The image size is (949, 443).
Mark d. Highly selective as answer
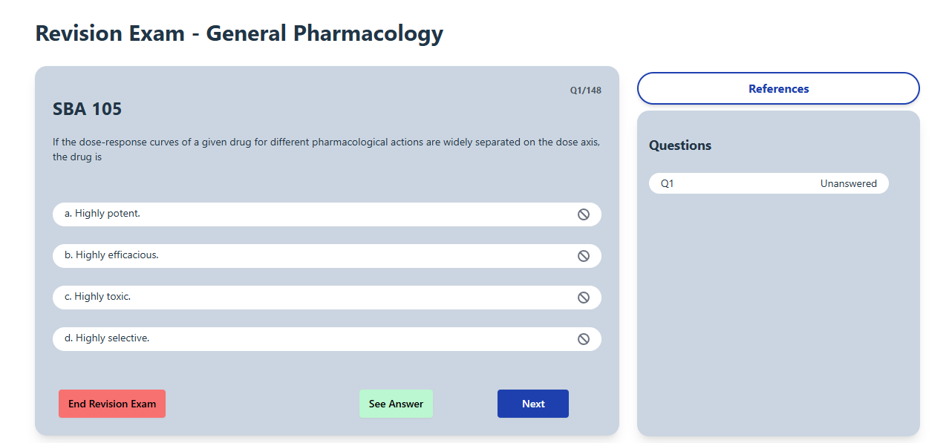327,339
